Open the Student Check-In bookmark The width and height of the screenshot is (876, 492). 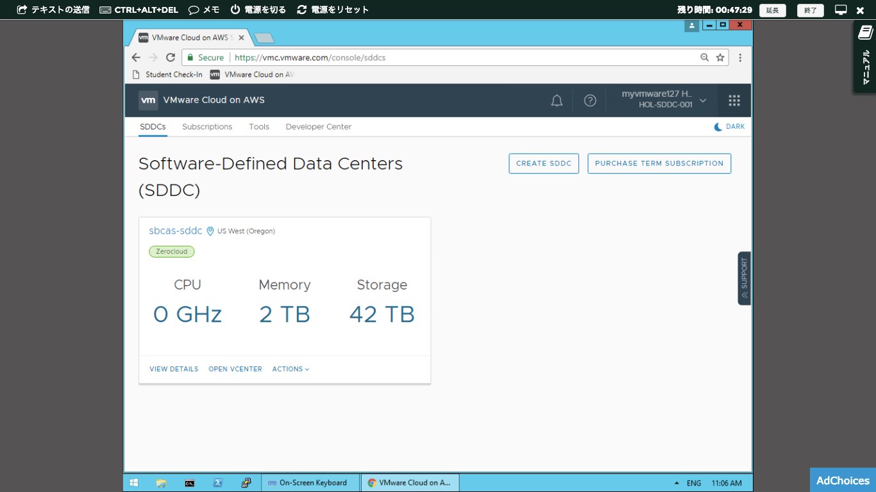(x=167, y=74)
